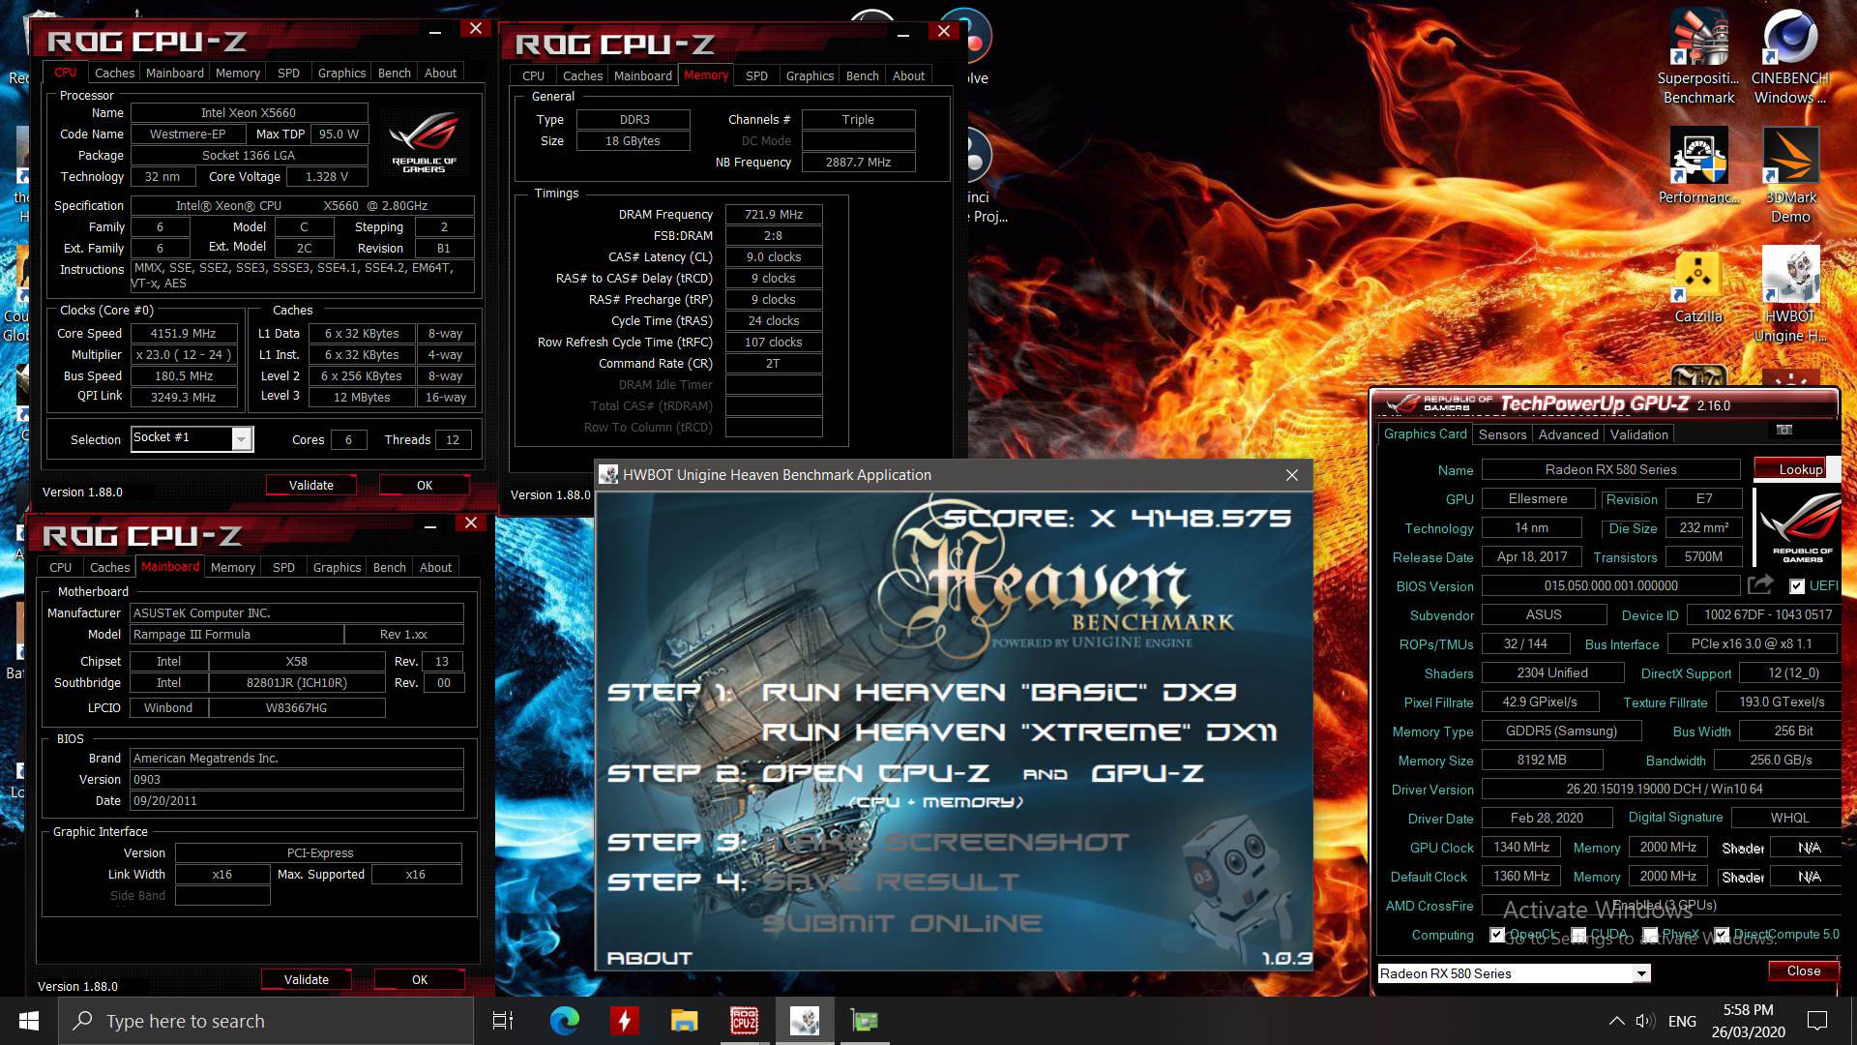This screenshot has width=1857, height=1045.
Task: Switch to HWBOT Heaven app in taskbar
Action: point(804,1021)
